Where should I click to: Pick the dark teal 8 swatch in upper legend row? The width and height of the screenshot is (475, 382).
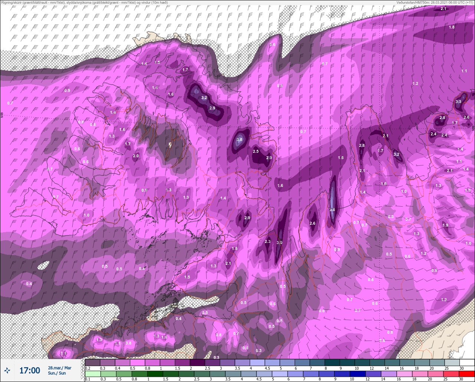tap(332, 362)
